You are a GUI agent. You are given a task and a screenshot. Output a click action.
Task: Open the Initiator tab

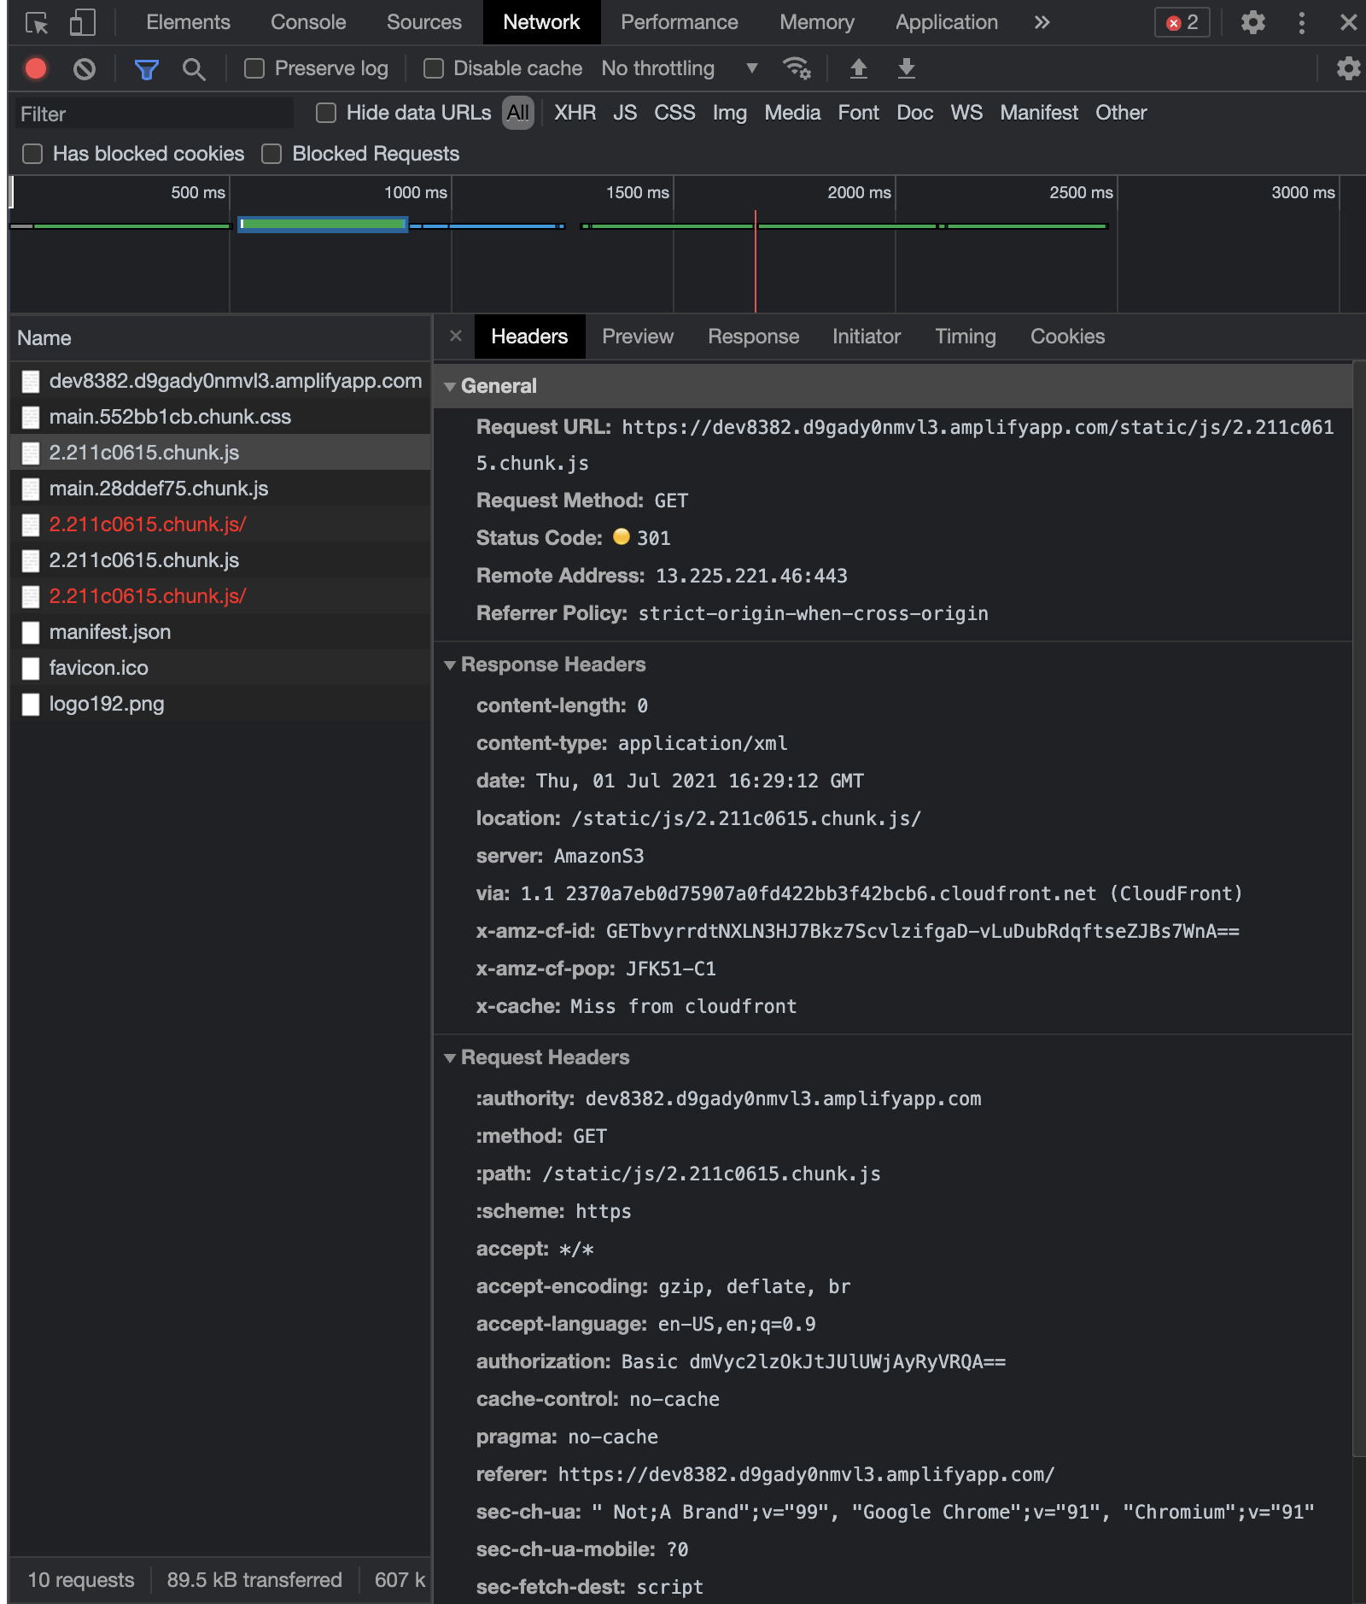867,337
